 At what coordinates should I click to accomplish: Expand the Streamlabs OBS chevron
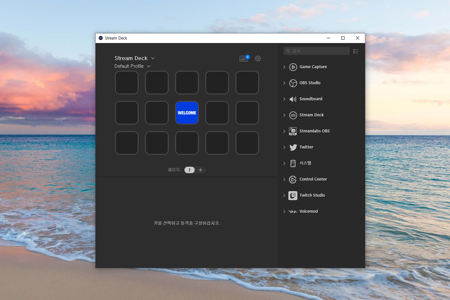point(284,131)
